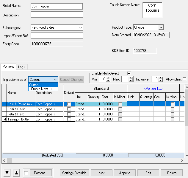Click the Settings Override button
Screen dimensions: 188x178
(x=74, y=173)
